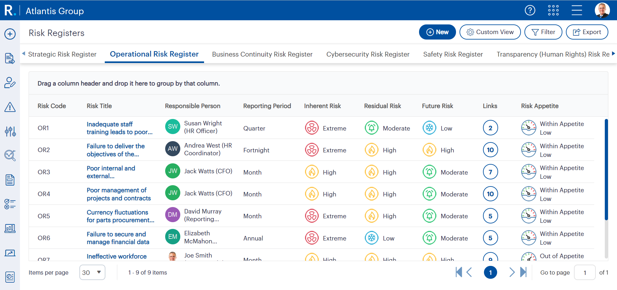Image resolution: width=617 pixels, height=290 pixels.
Task: Open the sidebar user edit icon
Action: (10, 83)
